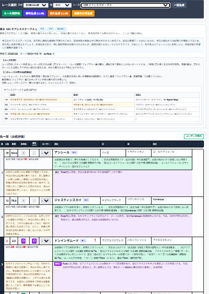This screenshot has width=209, height=294.
Task: Click the blank 審判 mark box in ジャスティンスカイ row
Action: coord(34,201)
